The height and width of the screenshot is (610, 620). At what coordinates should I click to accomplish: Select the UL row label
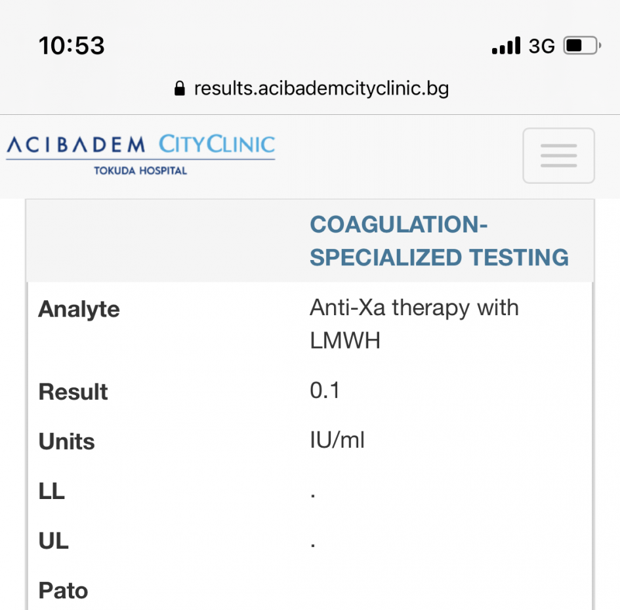[x=54, y=541]
